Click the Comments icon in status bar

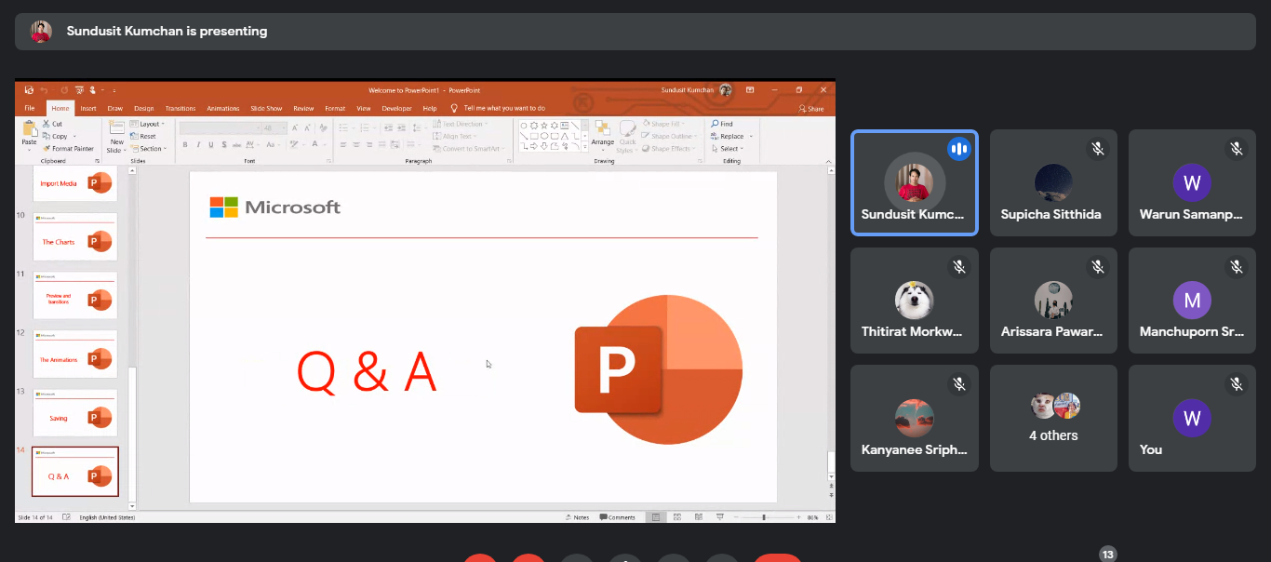(x=618, y=517)
